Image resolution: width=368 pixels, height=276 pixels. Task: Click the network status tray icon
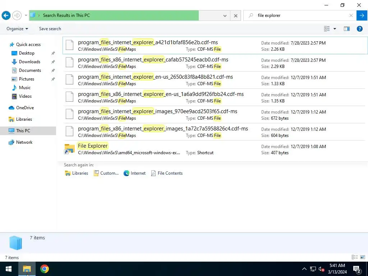(313, 269)
